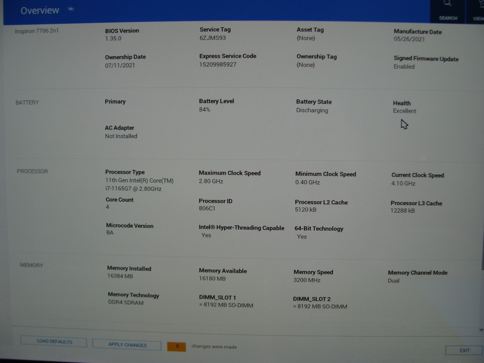Screen dimensions: 484x363
Task: Click the Battery State Discharging value
Action: 312,110
